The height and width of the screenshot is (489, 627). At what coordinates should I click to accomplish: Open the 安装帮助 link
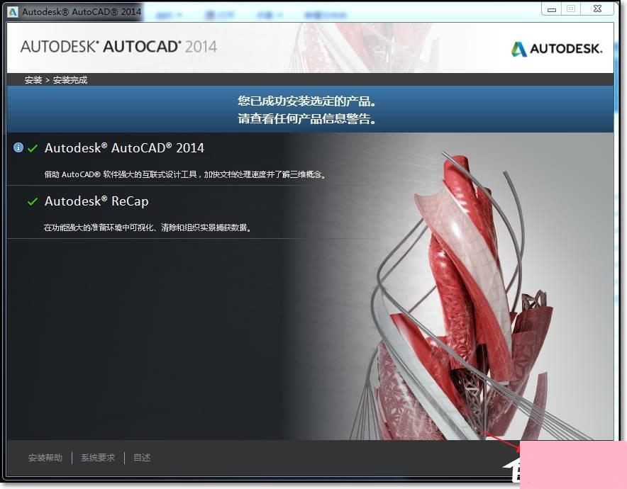click(45, 457)
